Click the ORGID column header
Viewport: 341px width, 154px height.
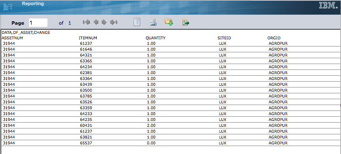point(274,38)
